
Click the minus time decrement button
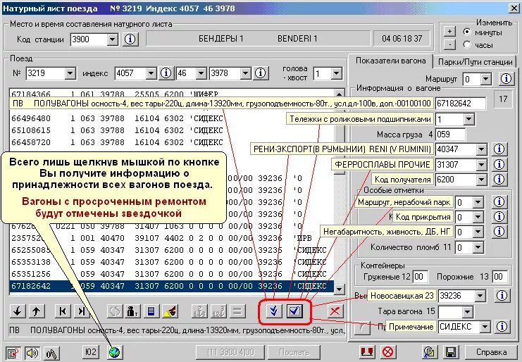tap(449, 44)
